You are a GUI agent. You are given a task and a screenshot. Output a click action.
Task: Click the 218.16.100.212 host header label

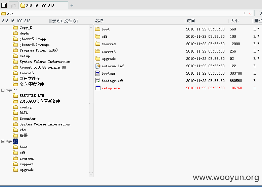click(x=16, y=21)
